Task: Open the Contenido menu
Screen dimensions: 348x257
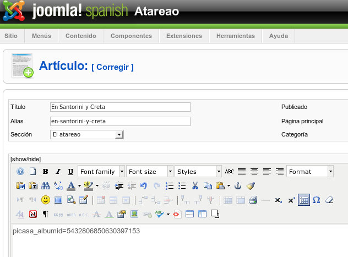Action: [x=81, y=36]
